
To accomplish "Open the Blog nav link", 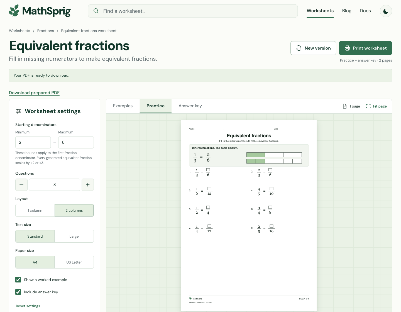I will pos(347,11).
